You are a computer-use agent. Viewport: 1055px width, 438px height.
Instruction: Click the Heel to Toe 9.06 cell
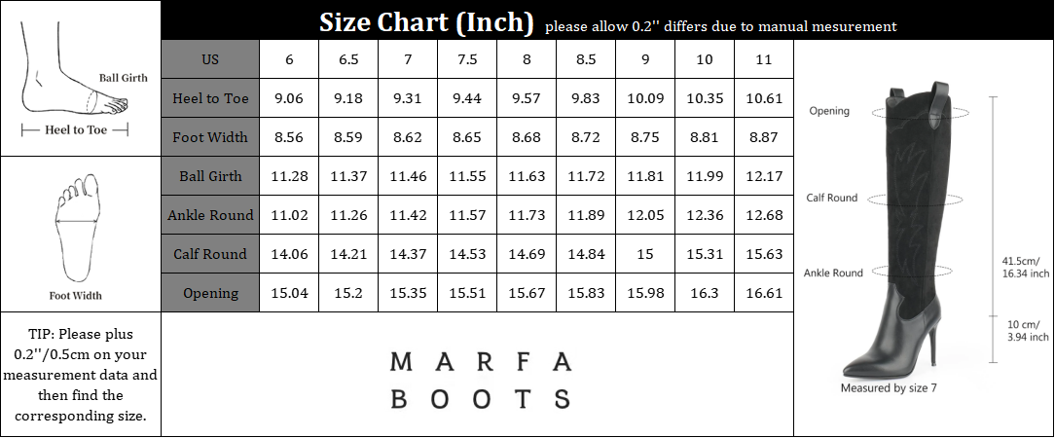tap(289, 98)
